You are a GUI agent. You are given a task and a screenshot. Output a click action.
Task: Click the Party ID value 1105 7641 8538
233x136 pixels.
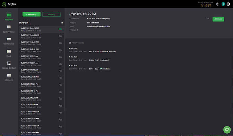coord(93,23)
